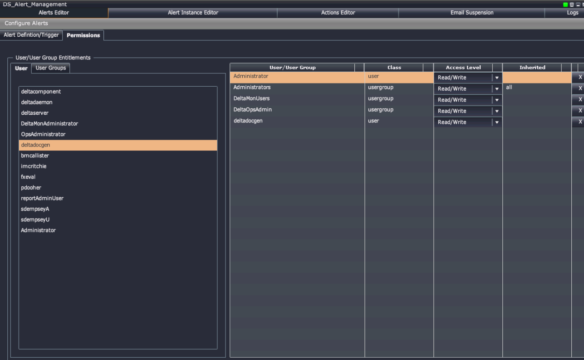This screenshot has width=584, height=360.
Task: Select pdooher in the user list
Action: (x=118, y=188)
